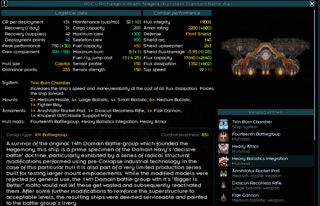The image size is (320, 206).
Task: Click the Flux capacity value 17640 (+2640)
Action: tap(198, 58)
